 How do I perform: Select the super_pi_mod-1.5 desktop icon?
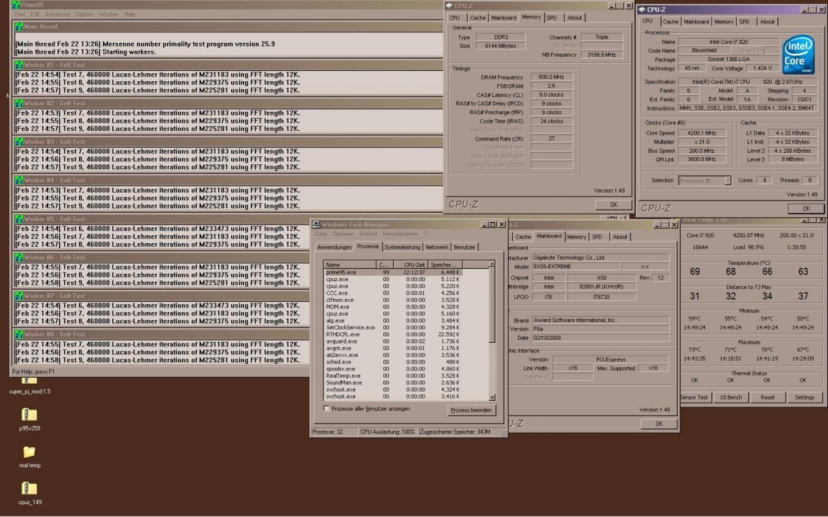[x=29, y=381]
